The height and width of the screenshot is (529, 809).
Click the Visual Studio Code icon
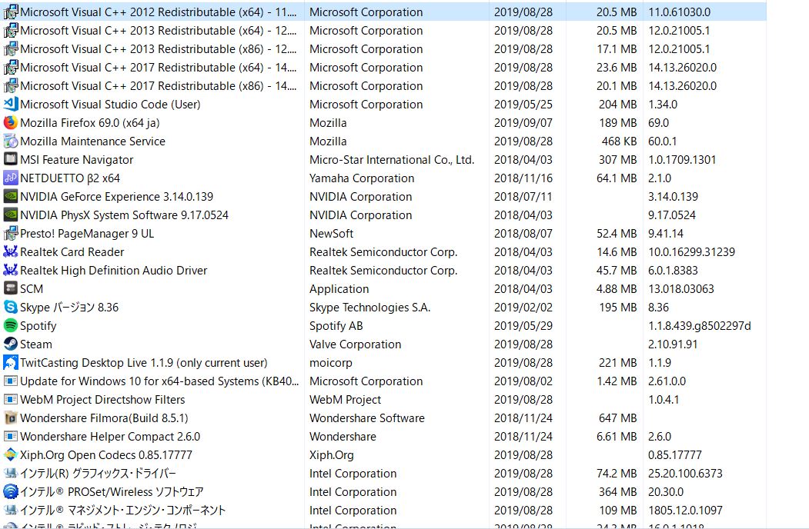[11, 105]
